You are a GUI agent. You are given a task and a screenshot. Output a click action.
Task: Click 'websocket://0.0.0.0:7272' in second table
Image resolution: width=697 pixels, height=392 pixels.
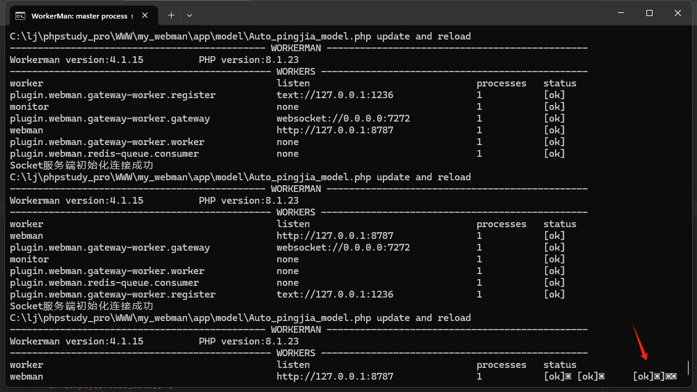(343, 248)
